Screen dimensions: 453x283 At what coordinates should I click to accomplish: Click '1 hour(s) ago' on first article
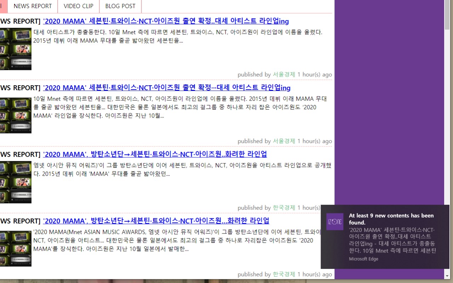315,74
